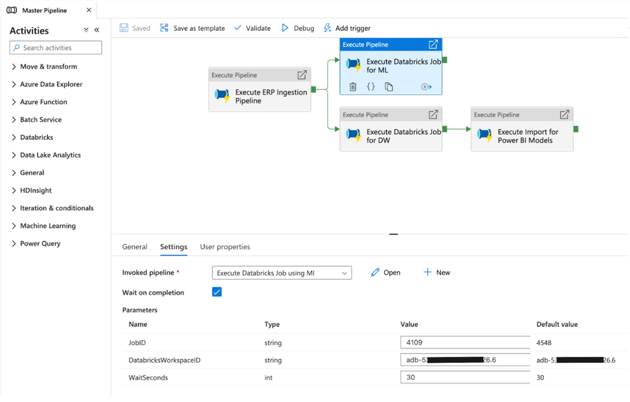This screenshot has width=630, height=402.
Task: Click the JobID value field
Action: click(x=465, y=342)
